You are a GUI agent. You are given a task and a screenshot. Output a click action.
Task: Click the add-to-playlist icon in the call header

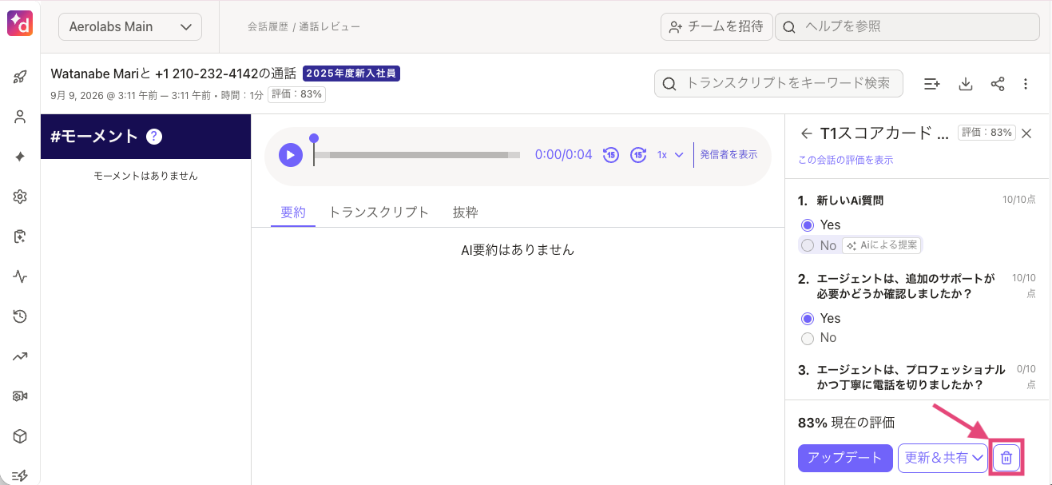click(x=932, y=84)
